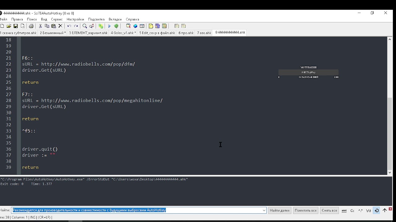
Task: Click the green Debug bug icon
Action: tap(116, 26)
